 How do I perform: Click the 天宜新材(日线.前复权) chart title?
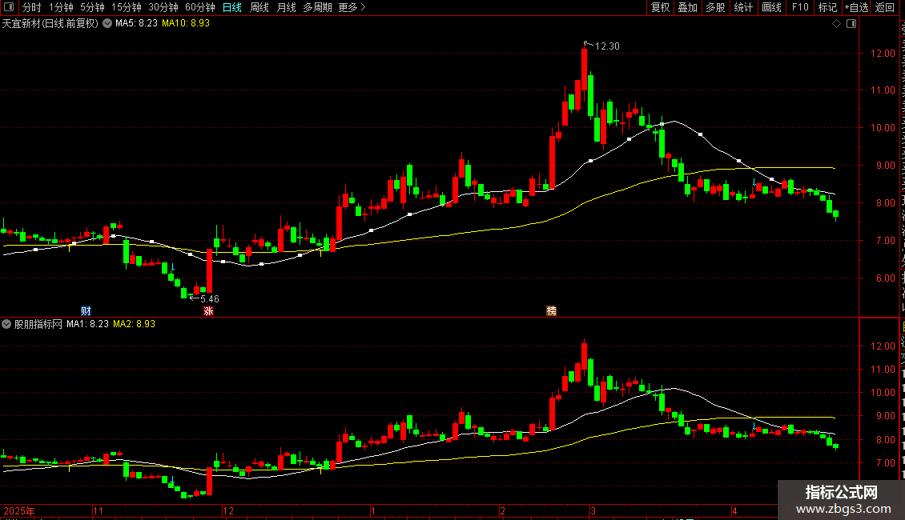(50, 24)
